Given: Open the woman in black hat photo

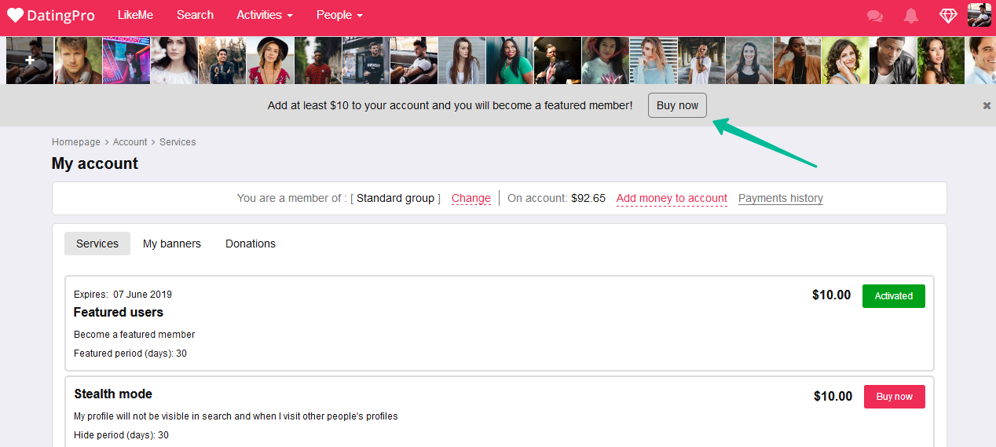Looking at the screenshot, I should click(269, 60).
